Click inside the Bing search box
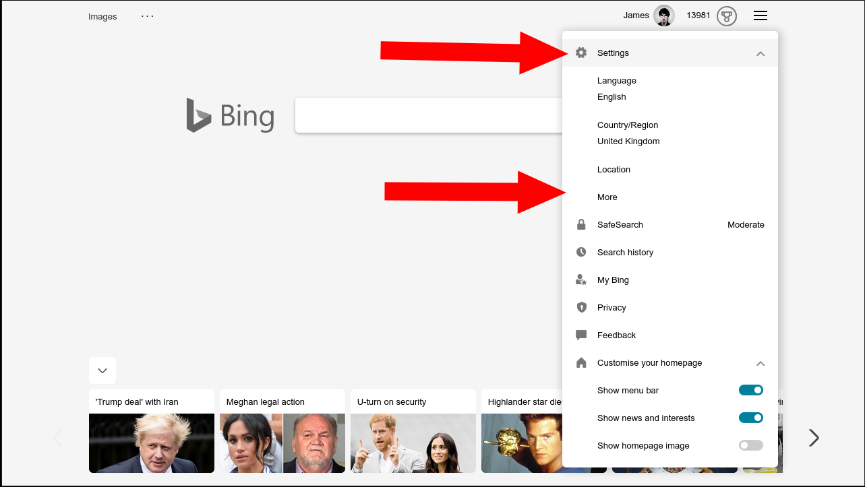865x487 pixels. (429, 115)
